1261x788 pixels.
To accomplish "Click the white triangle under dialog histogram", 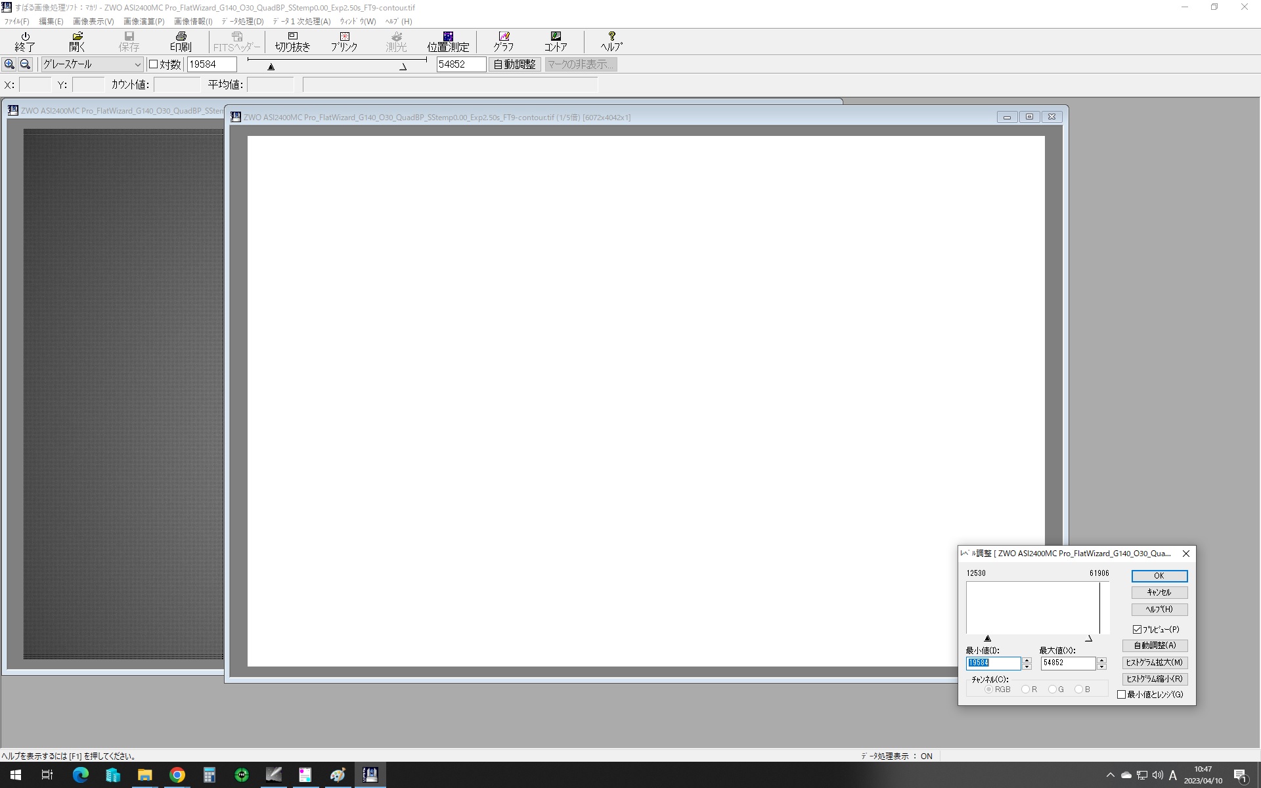I will 1088,638.
